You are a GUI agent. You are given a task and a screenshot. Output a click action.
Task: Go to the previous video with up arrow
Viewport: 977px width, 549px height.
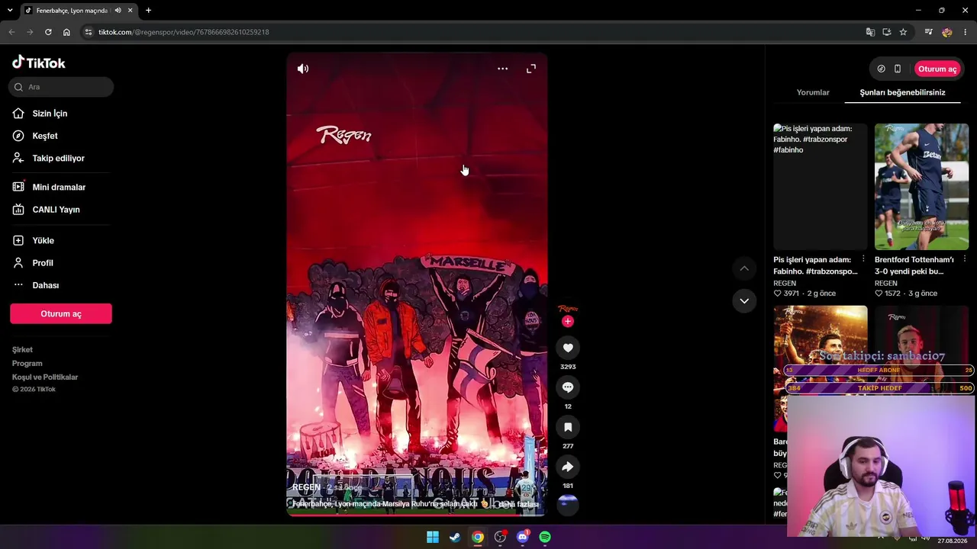coord(744,268)
